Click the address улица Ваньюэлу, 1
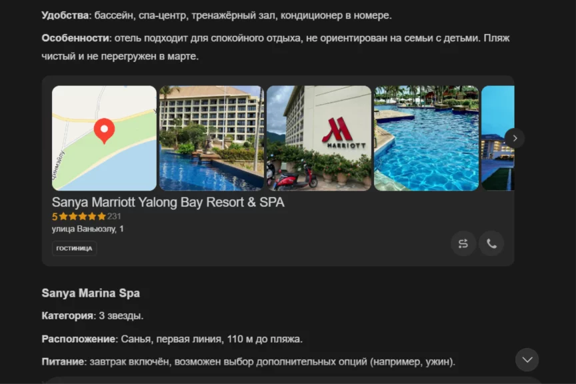Viewport: 576px width, 384px height. [x=88, y=229]
